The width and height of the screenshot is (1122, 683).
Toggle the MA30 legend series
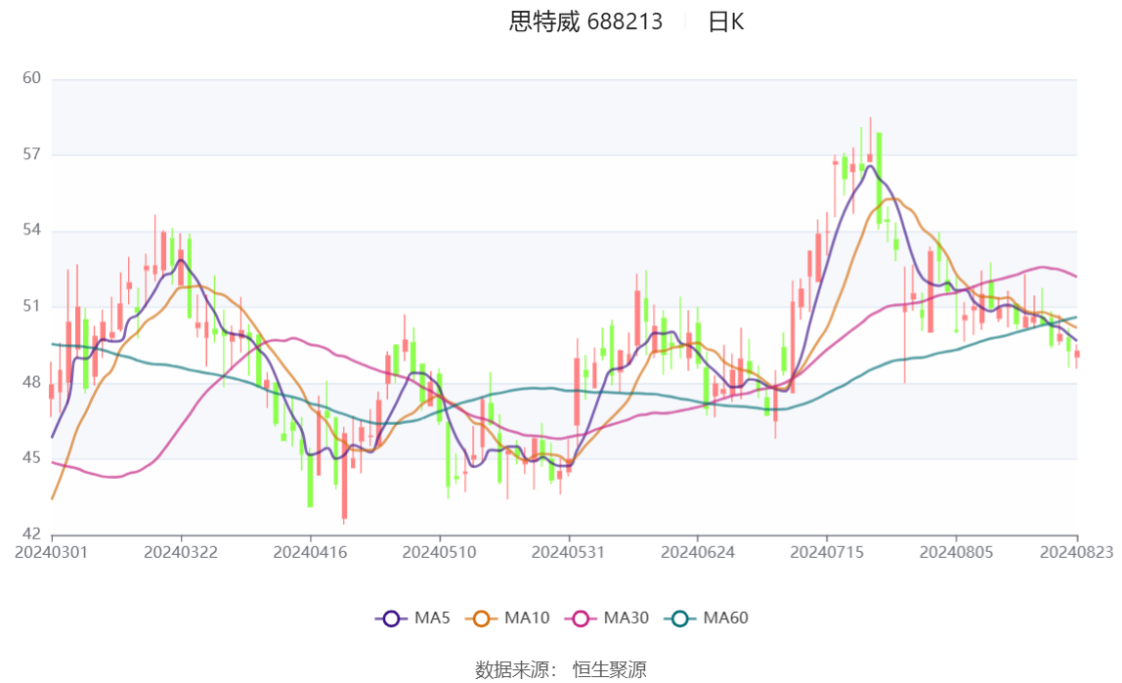coord(607,618)
